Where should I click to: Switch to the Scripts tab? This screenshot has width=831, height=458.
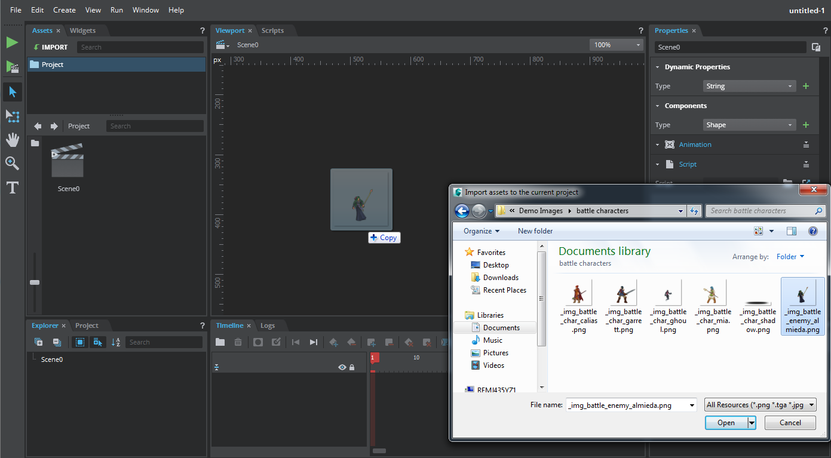click(272, 30)
